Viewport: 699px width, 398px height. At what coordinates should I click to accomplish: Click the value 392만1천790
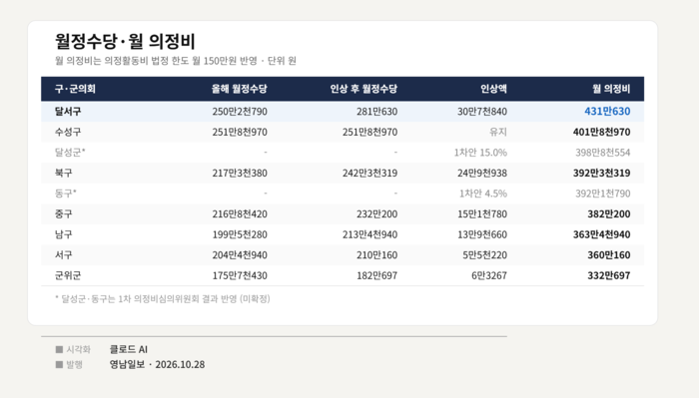click(x=603, y=194)
